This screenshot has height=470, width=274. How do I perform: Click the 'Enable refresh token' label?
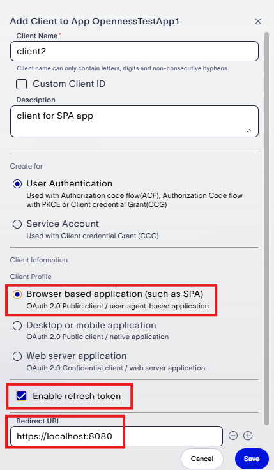[77, 396]
